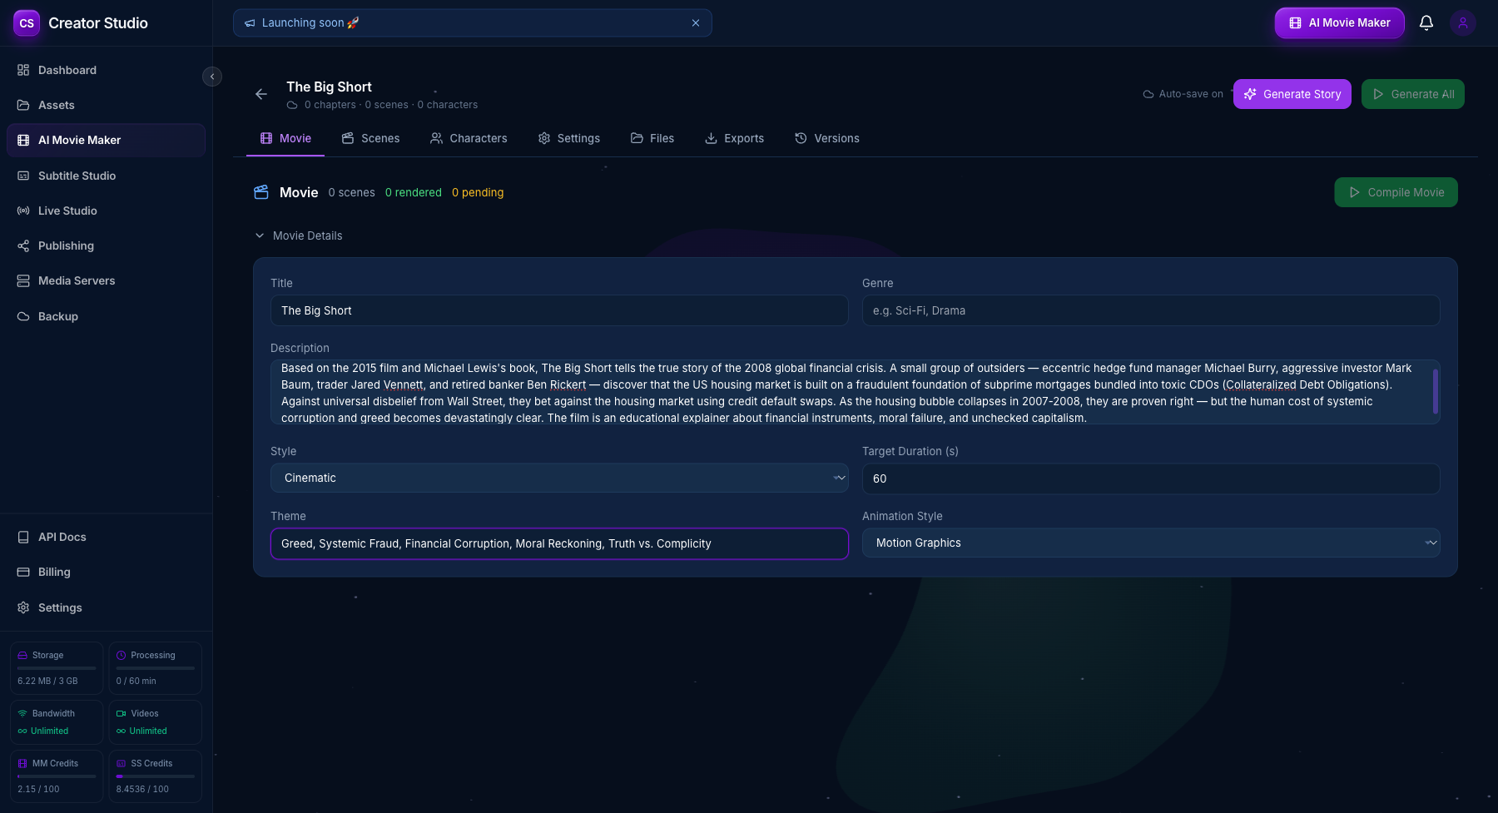This screenshot has height=813, width=1498.
Task: Click the Title input field
Action: coord(559,310)
